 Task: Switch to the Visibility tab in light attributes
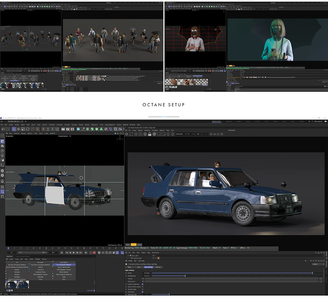tap(158, 267)
